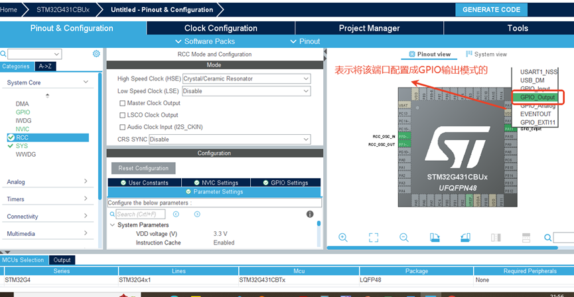Open the Pinout menu
The width and height of the screenshot is (574, 297).
(305, 41)
